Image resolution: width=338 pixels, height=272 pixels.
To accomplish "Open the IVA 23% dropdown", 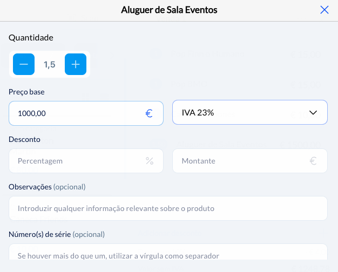I will 243,113.
